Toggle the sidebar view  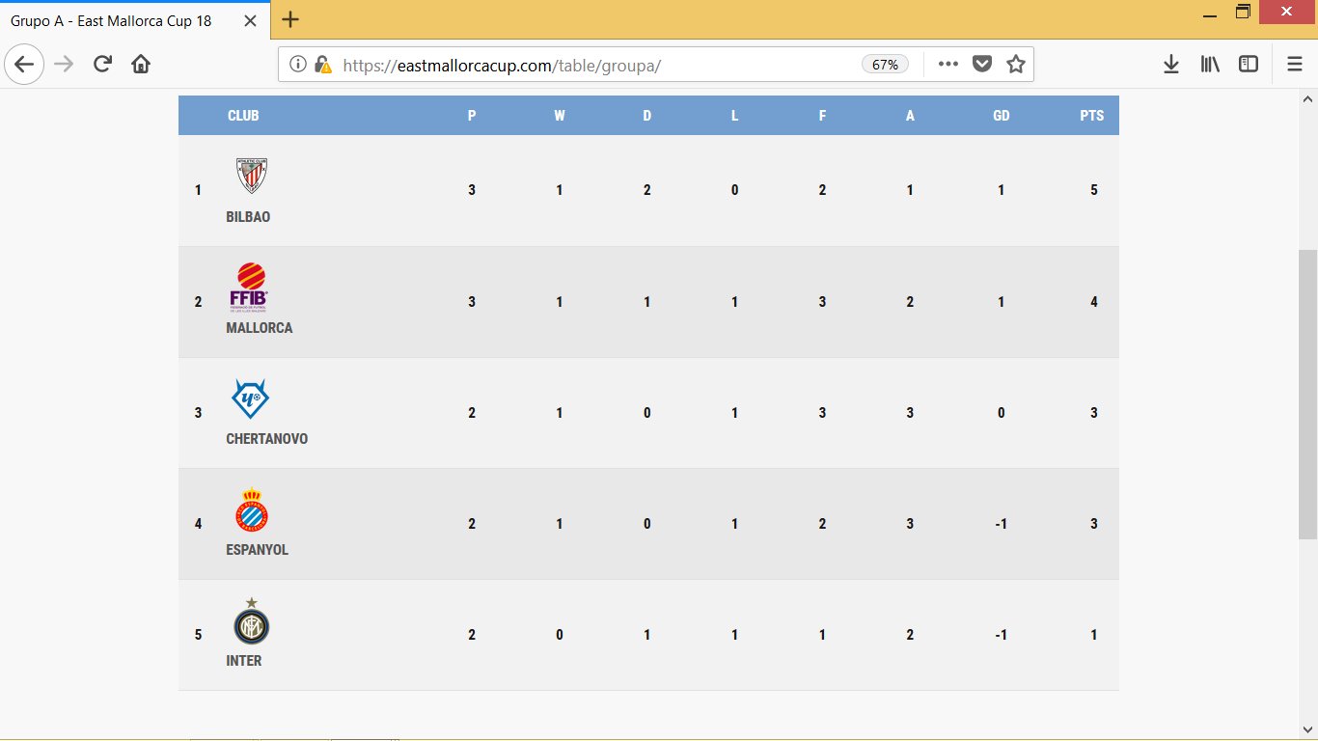(1249, 65)
